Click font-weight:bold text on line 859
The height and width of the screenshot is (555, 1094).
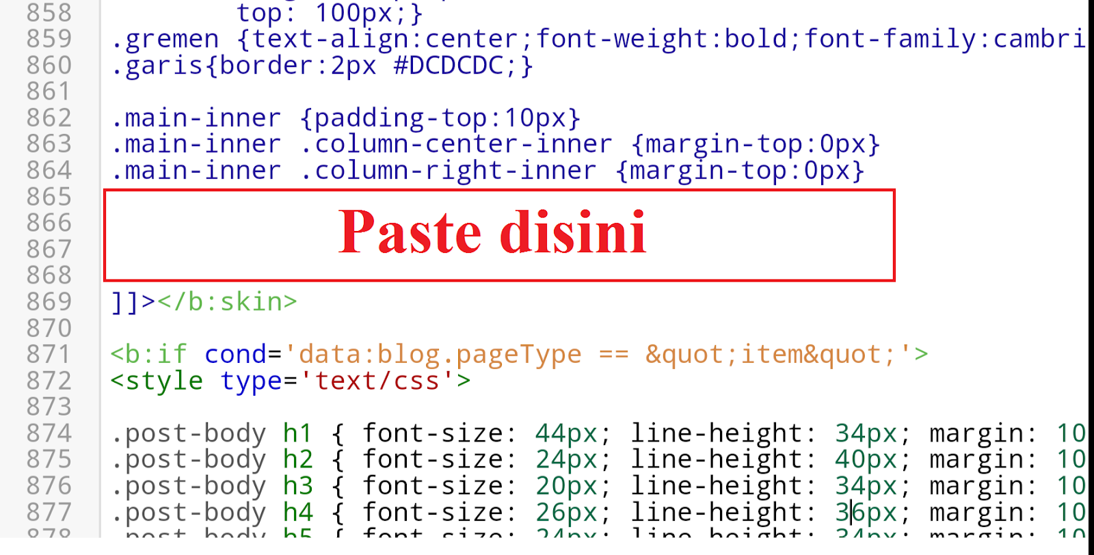pyautogui.click(x=661, y=40)
